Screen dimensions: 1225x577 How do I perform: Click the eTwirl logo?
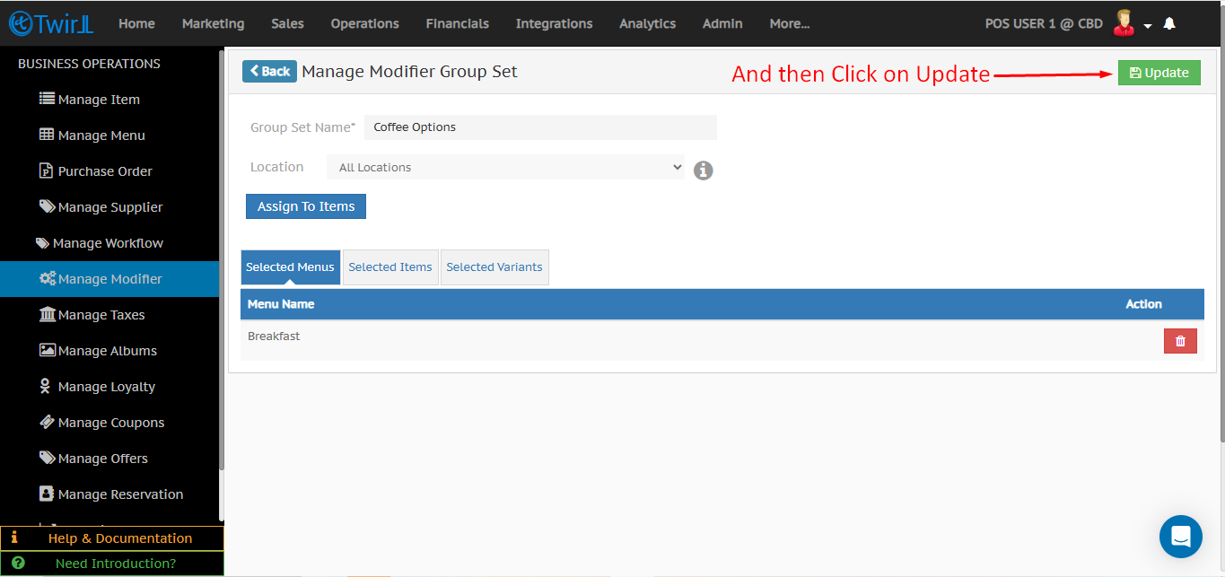[x=51, y=24]
